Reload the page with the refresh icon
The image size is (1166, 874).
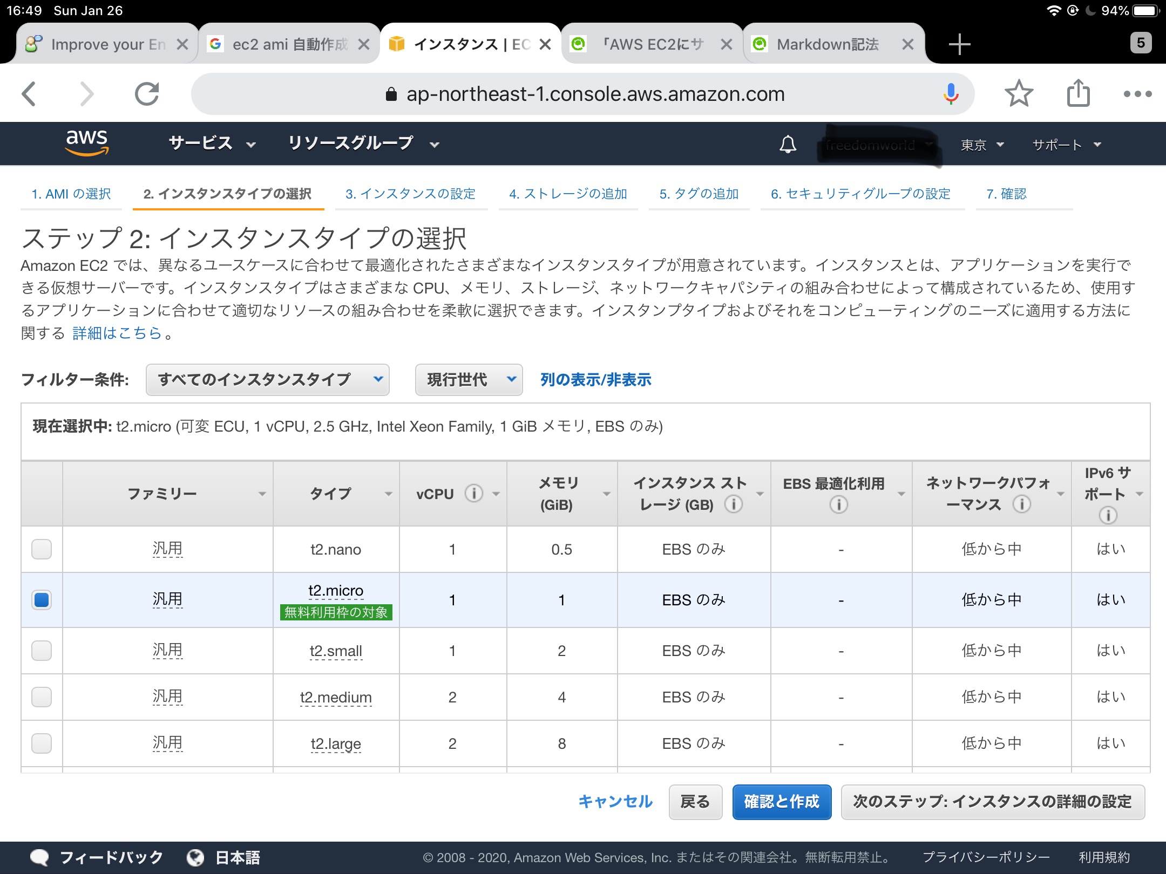click(147, 94)
